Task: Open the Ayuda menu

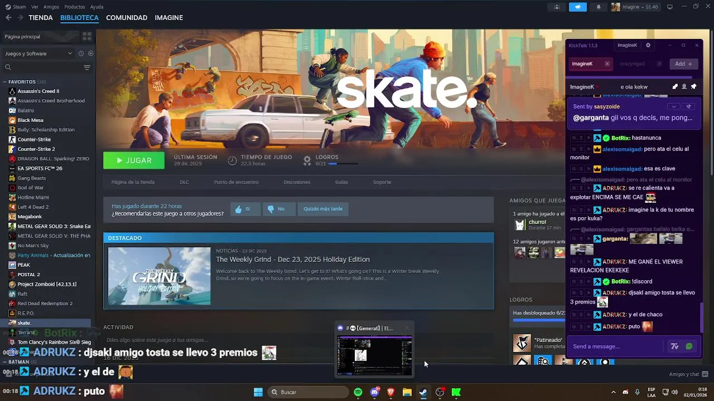Action: pos(97,7)
